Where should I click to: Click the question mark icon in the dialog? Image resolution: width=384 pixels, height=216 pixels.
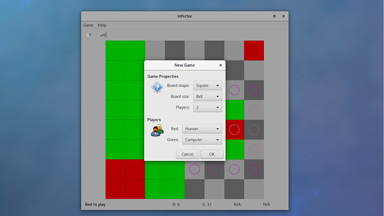click(x=157, y=87)
